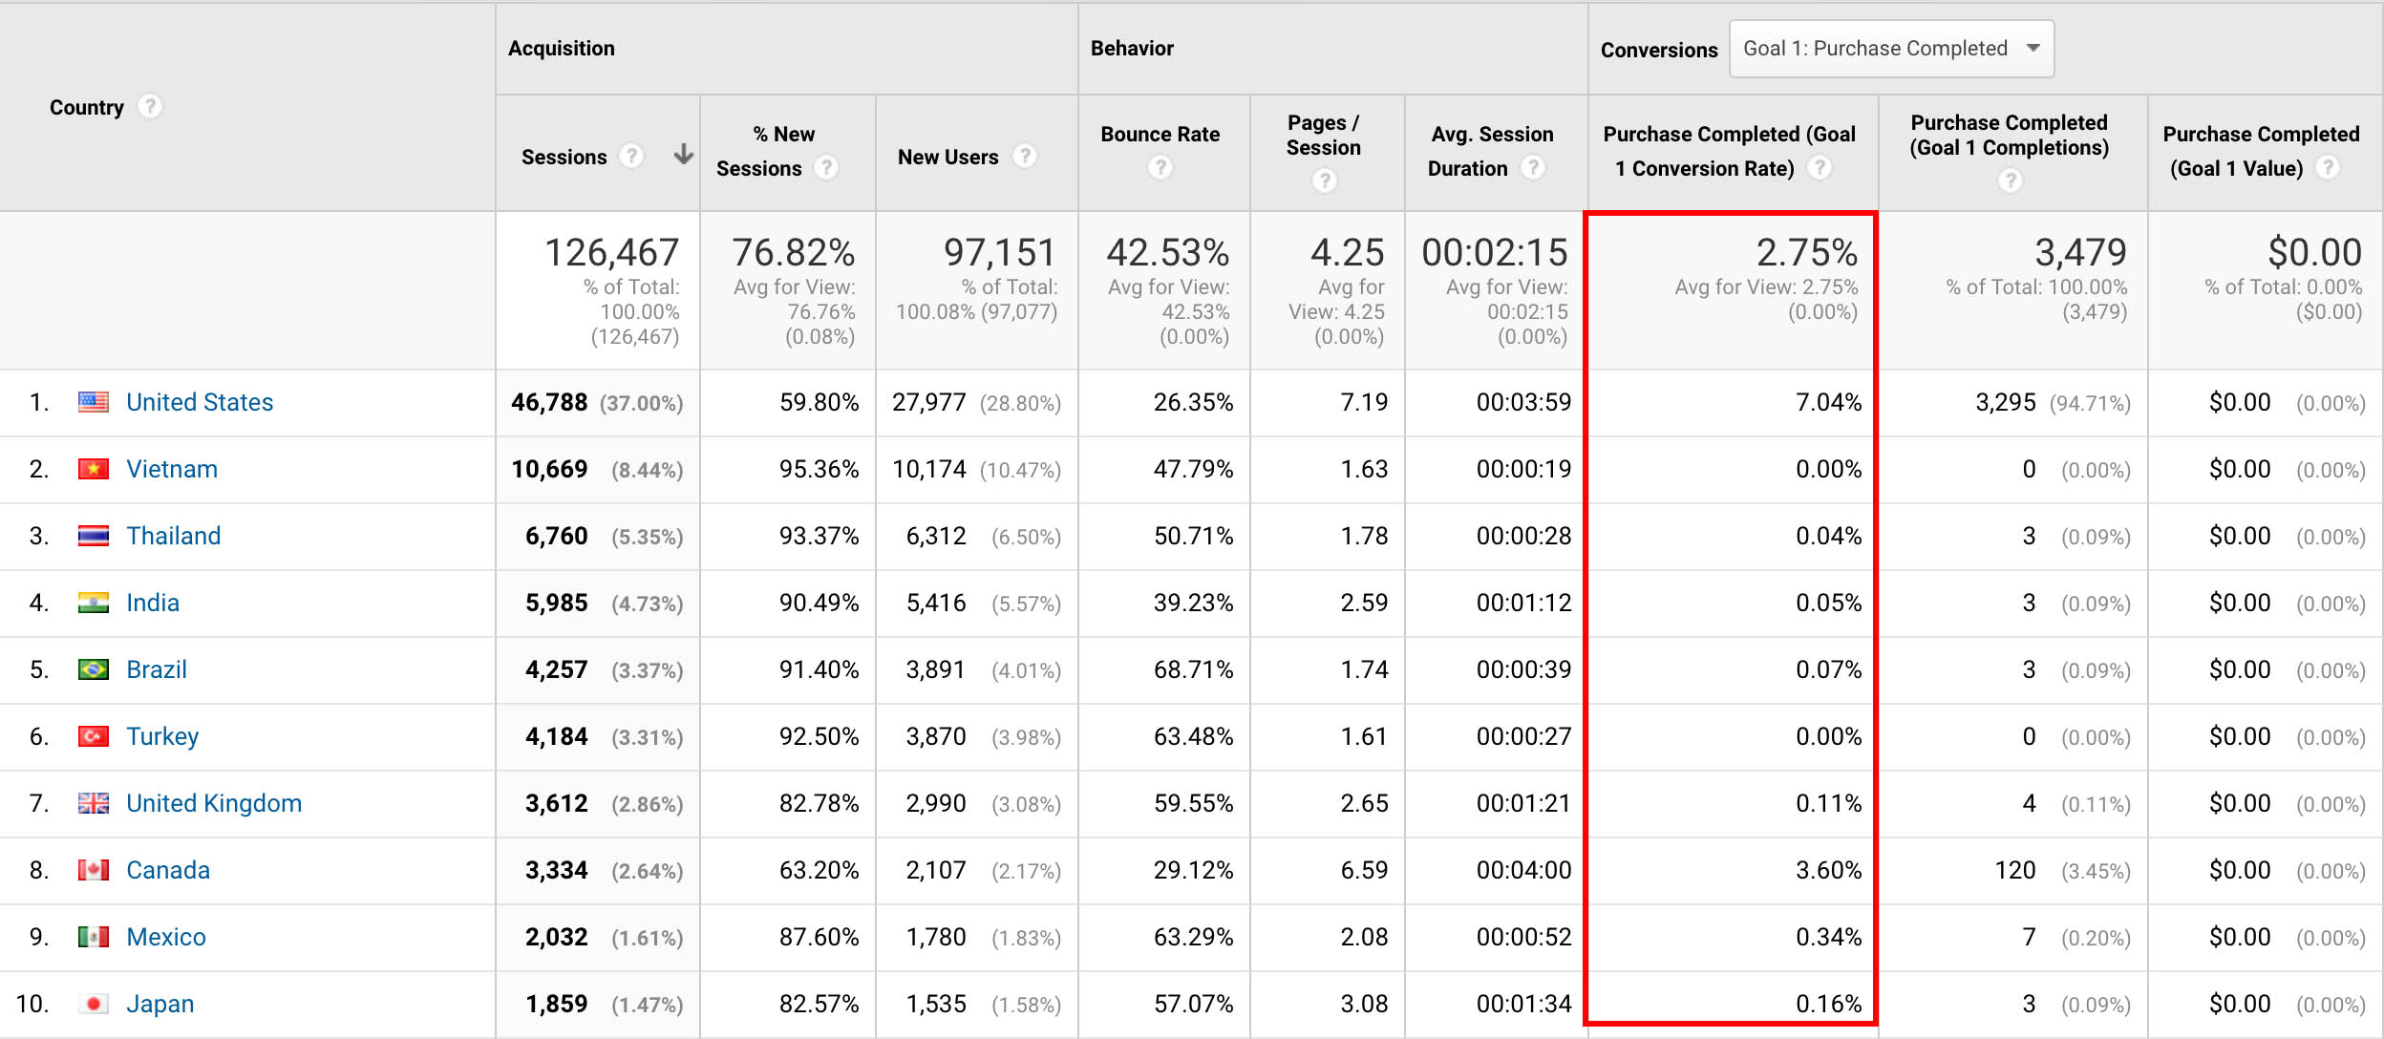The image size is (2384, 1039).
Task: Click Vietnam new users value 10,174
Action: [929, 469]
